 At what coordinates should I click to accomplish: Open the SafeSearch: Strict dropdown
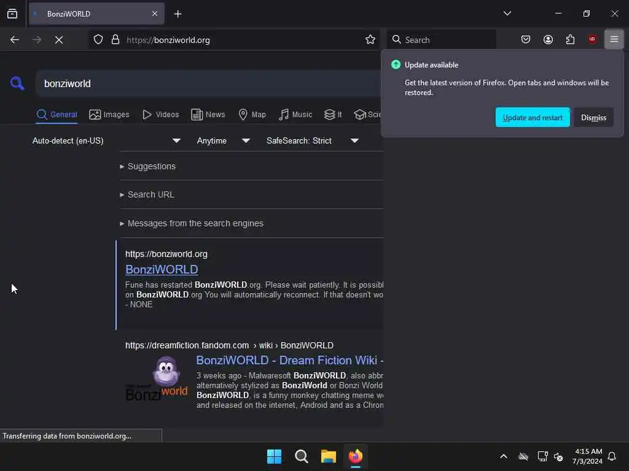(x=312, y=140)
